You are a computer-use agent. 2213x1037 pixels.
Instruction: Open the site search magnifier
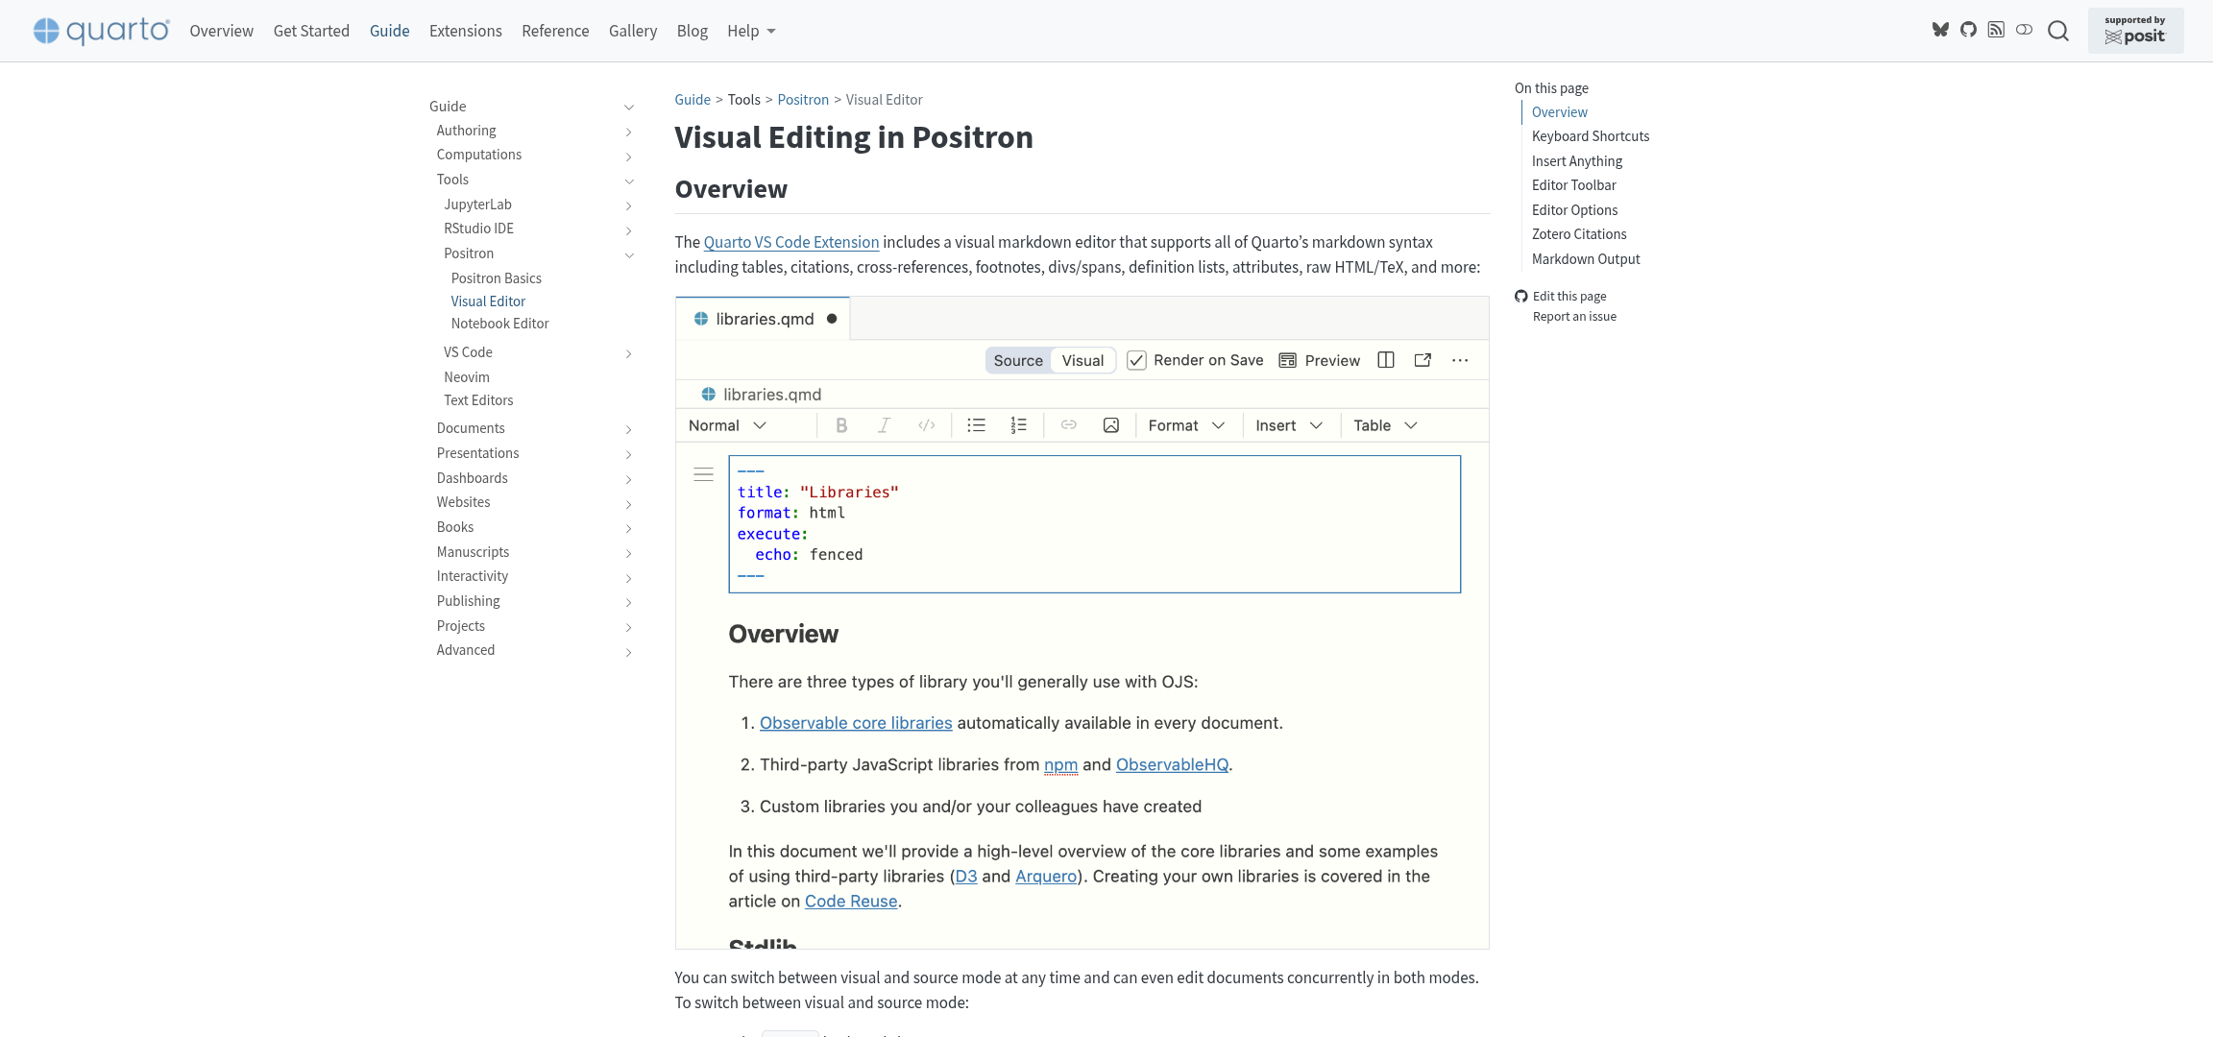[2058, 30]
